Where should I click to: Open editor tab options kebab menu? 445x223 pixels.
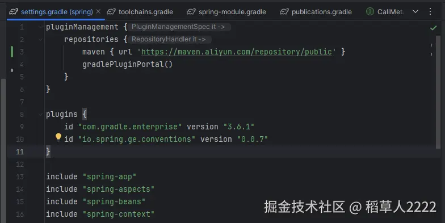click(430, 11)
